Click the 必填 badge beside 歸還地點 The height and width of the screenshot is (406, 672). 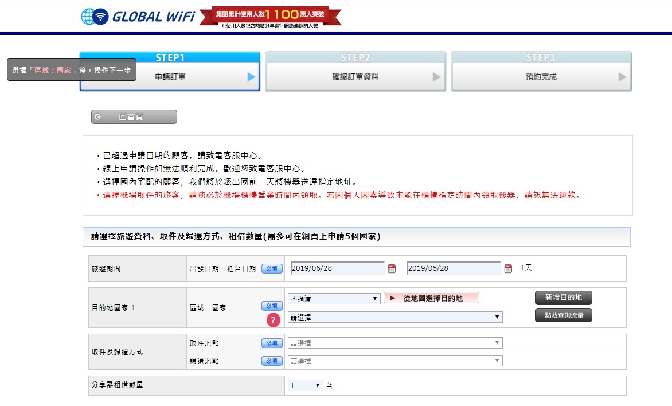click(x=272, y=361)
